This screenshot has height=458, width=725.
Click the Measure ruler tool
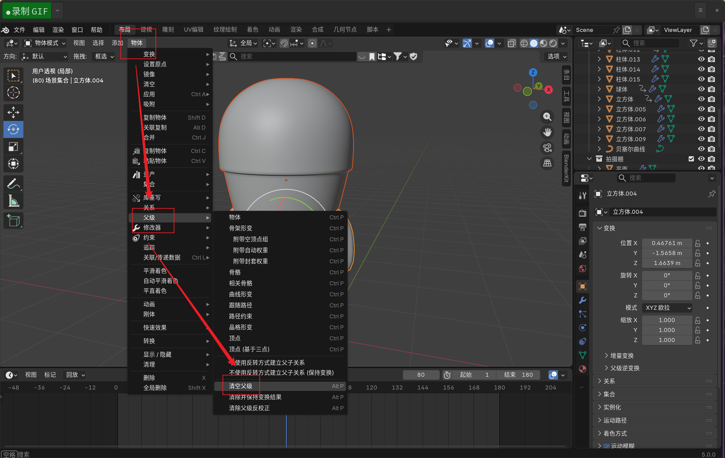[13, 200]
